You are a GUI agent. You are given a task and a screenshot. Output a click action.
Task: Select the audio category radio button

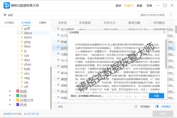[x=14, y=96]
